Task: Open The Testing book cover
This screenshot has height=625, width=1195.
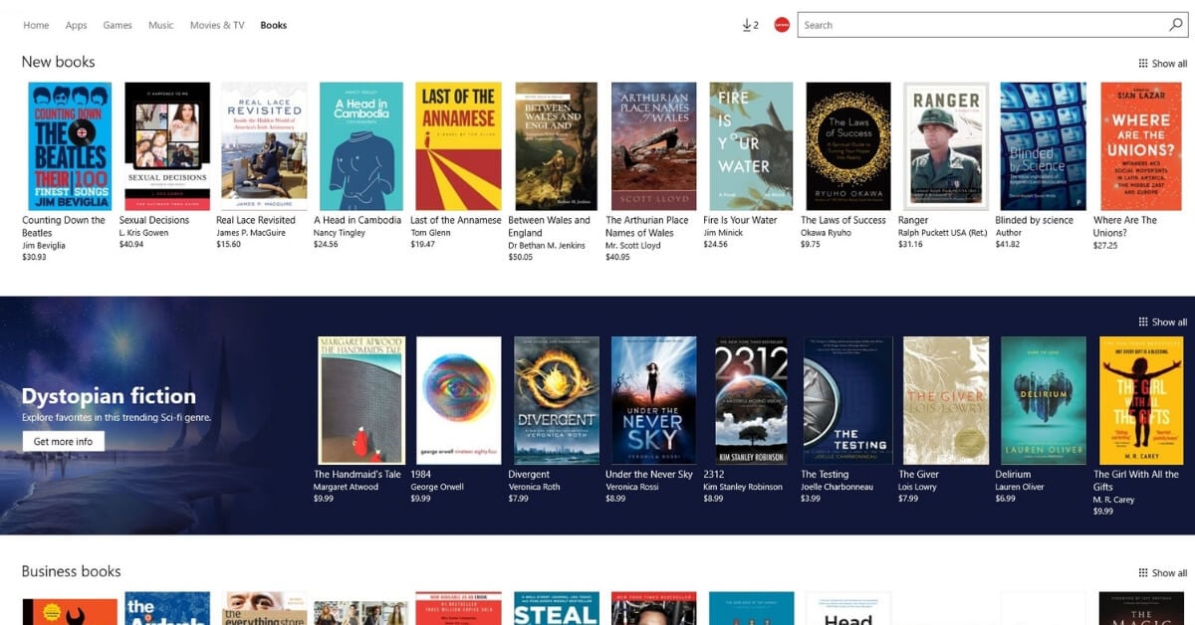Action: click(x=847, y=400)
